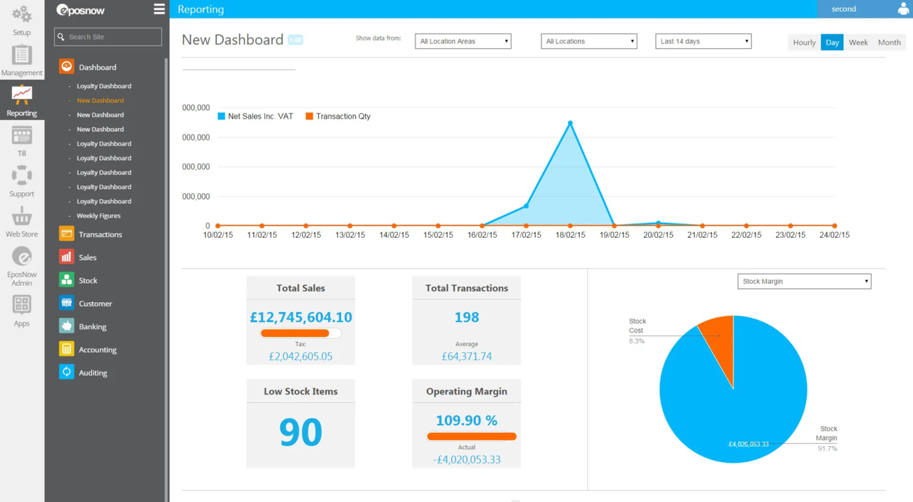
Task: Click the green Stock icon
Action: (66, 280)
